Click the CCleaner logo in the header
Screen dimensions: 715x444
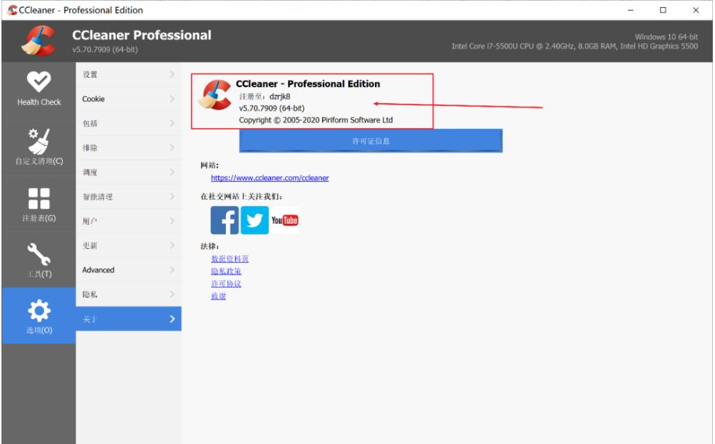[x=38, y=41]
